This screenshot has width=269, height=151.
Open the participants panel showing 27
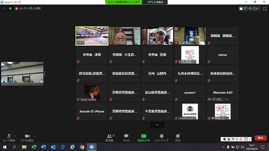click(x=110, y=138)
